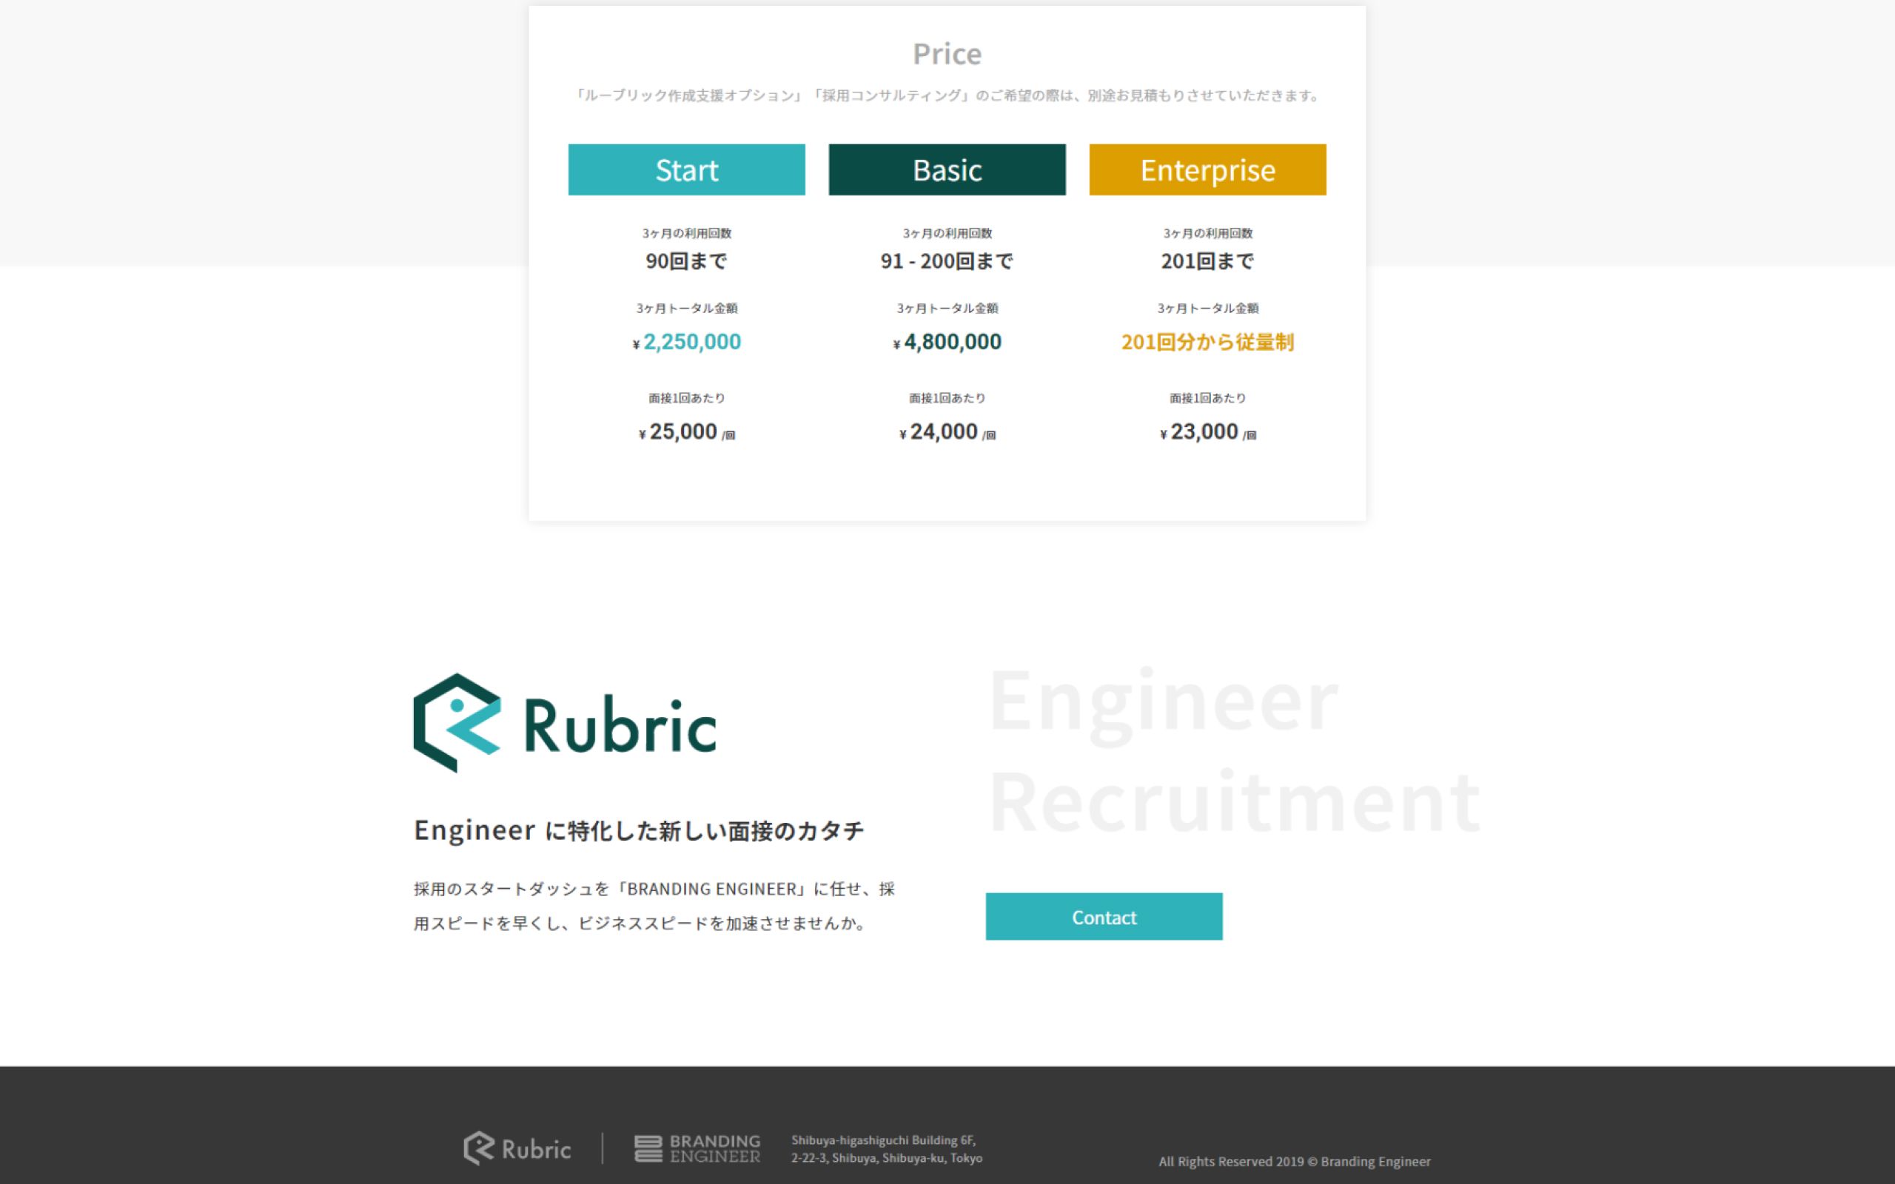Viewport: 1895px width, 1184px height.
Task: Click the ¥25,000 per interview price
Action: (686, 432)
